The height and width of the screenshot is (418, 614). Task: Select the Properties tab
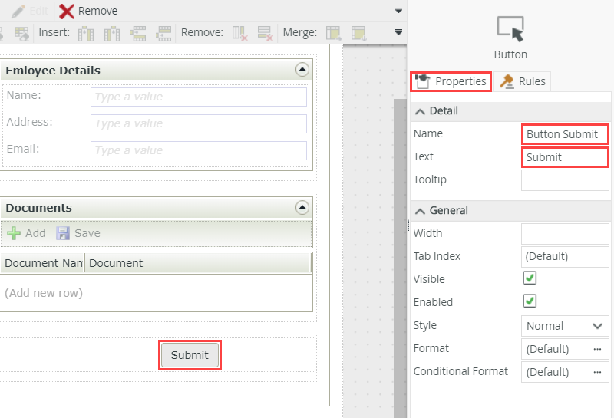tap(451, 81)
